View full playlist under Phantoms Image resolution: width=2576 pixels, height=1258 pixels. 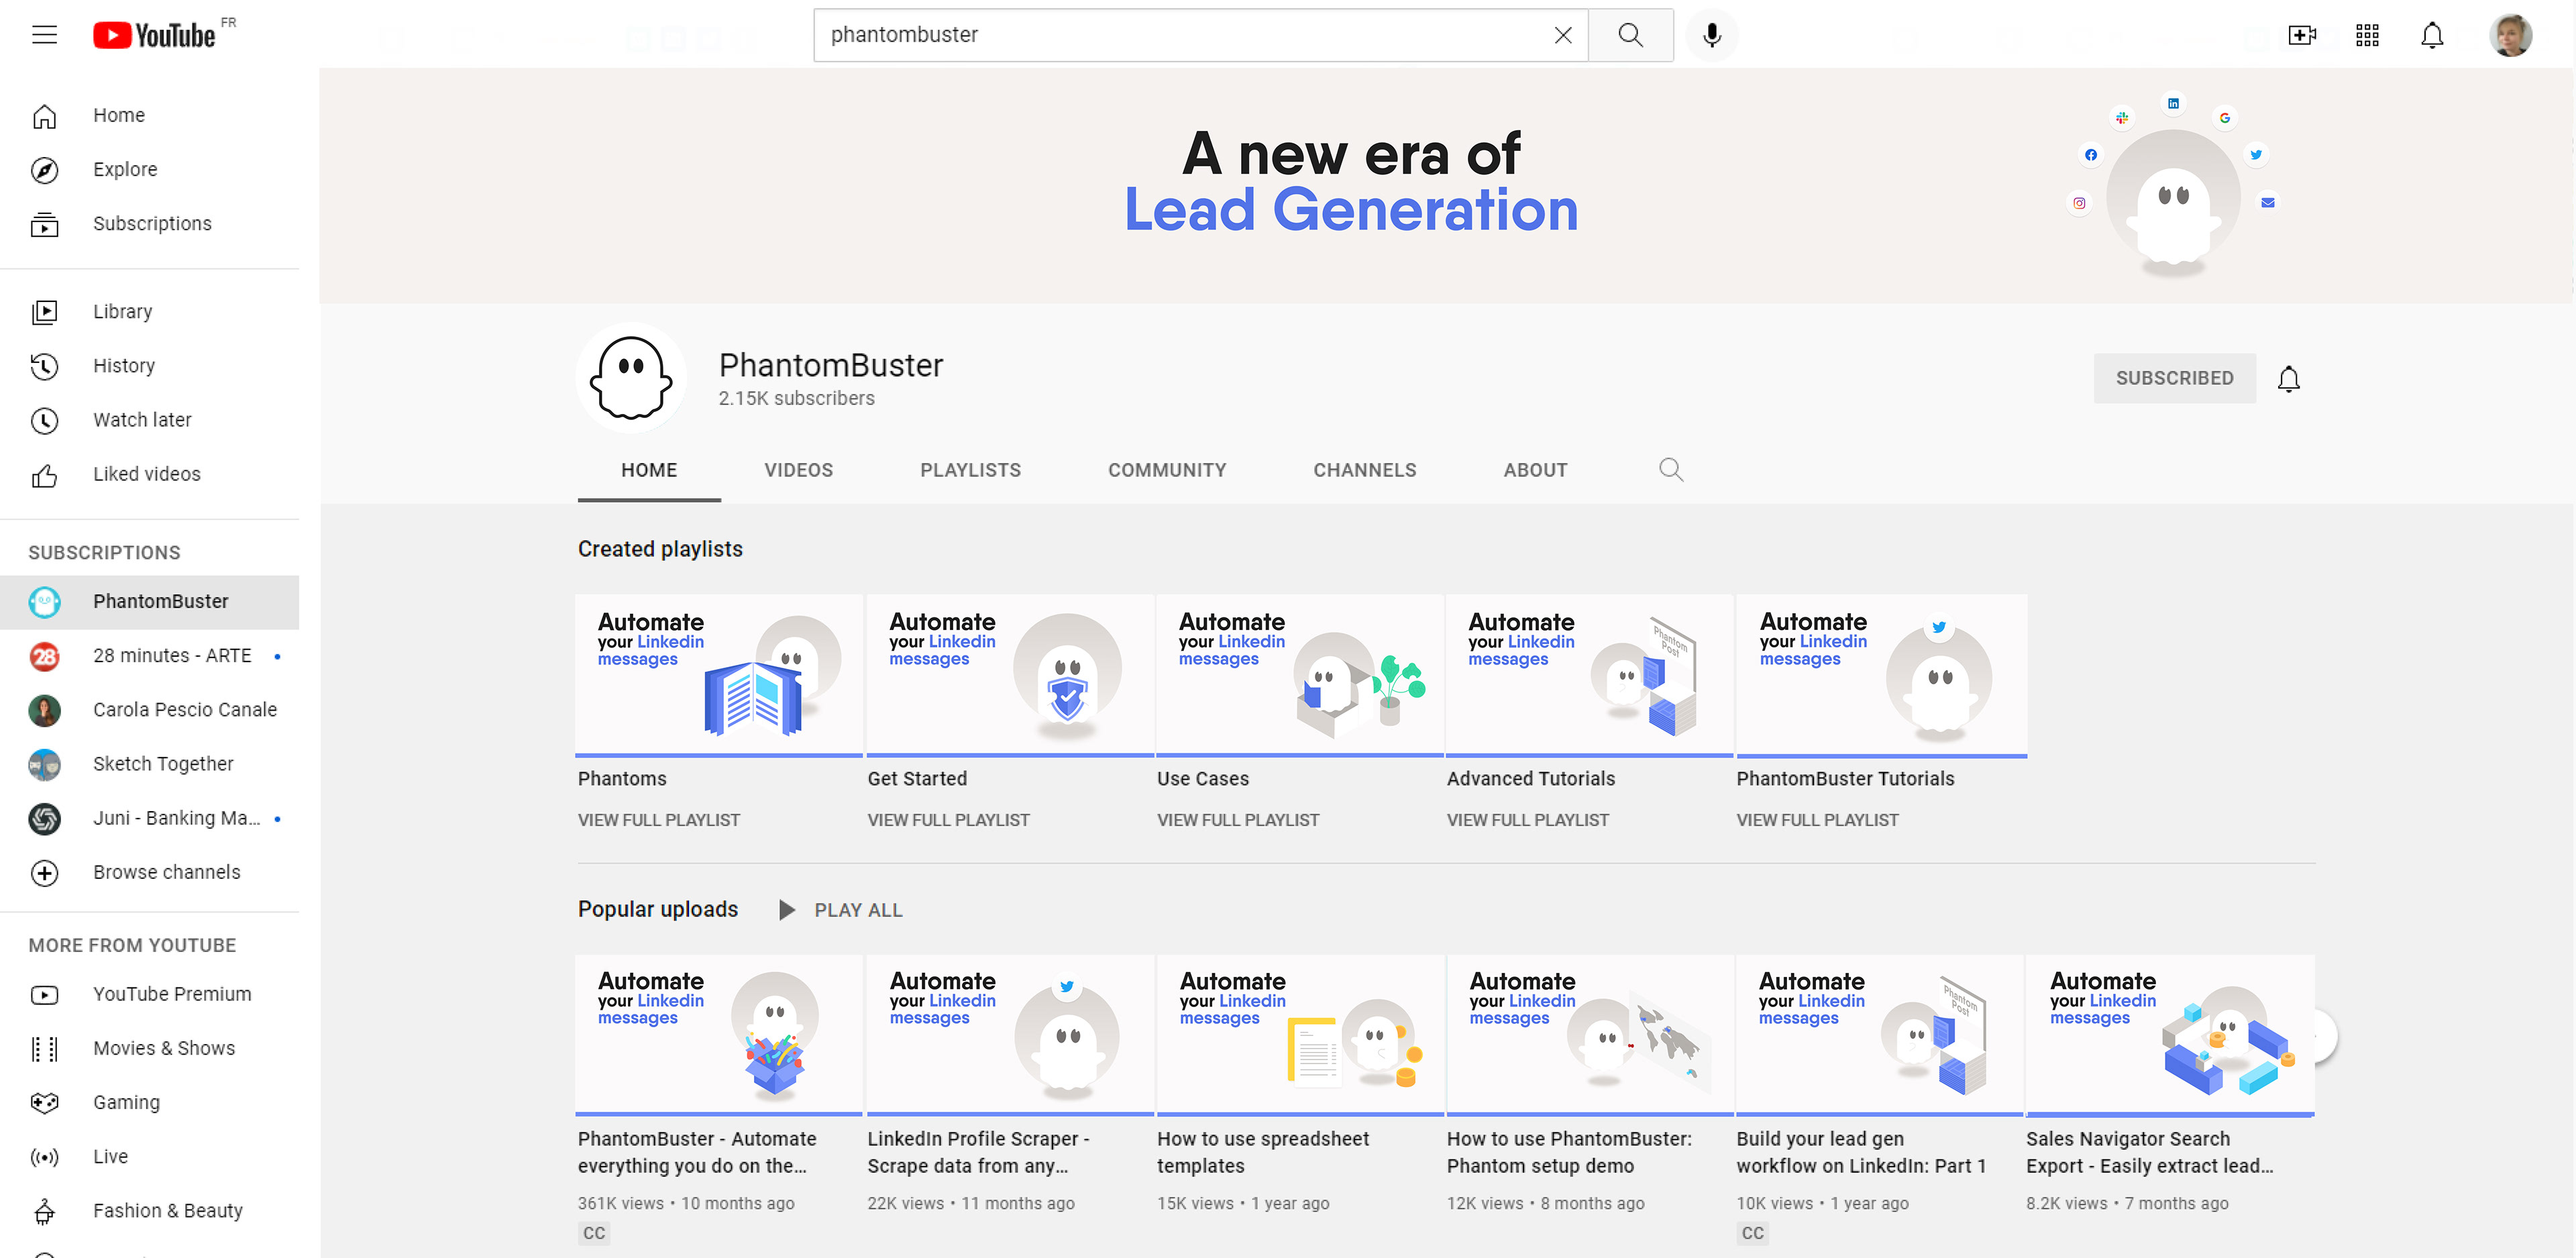658,820
